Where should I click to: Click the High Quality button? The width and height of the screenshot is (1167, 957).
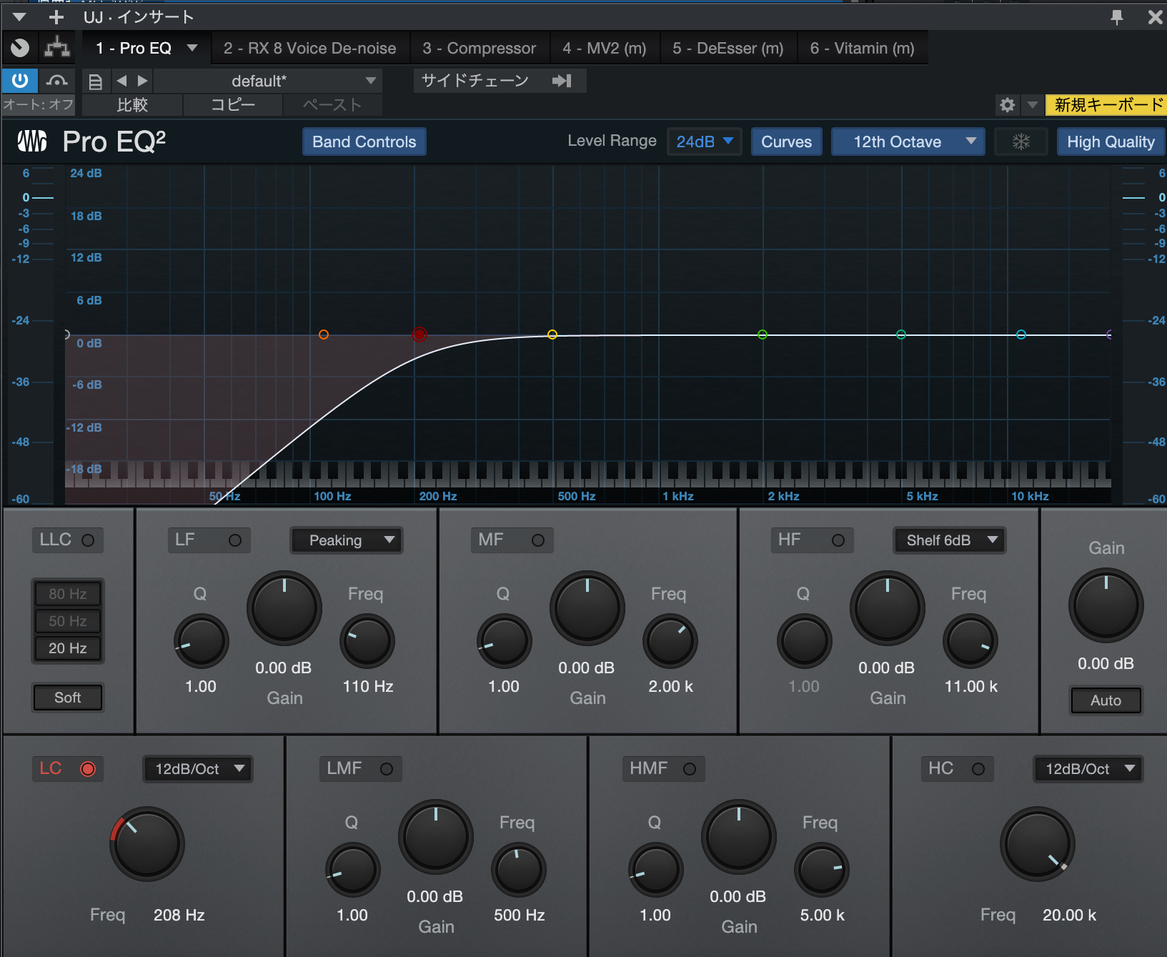coord(1110,142)
